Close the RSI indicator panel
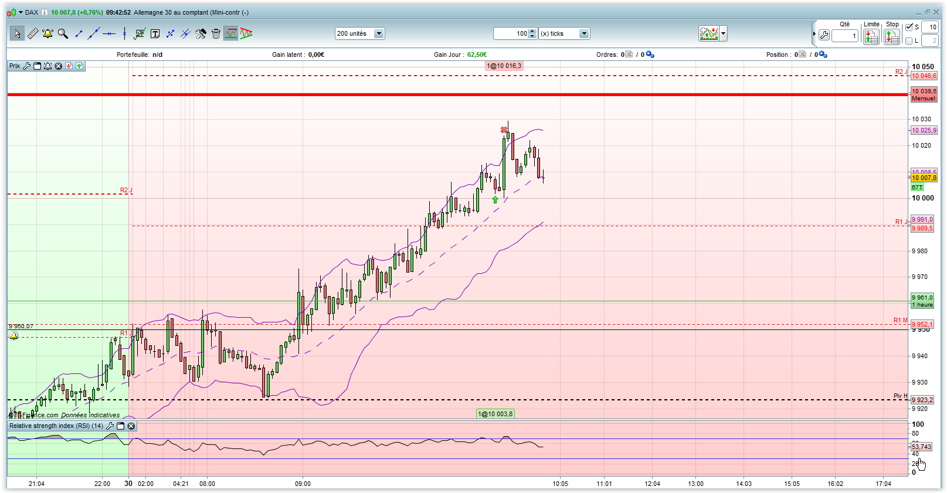 (x=131, y=426)
